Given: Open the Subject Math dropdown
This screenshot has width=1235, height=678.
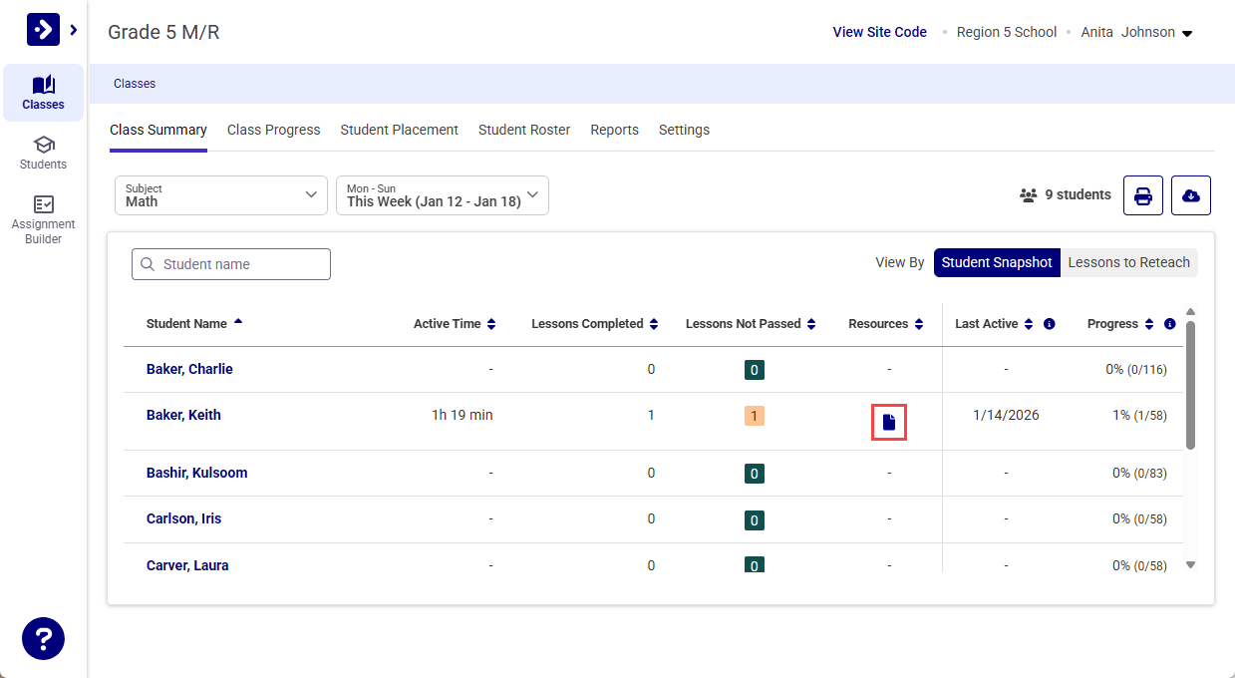Looking at the screenshot, I should coord(221,195).
